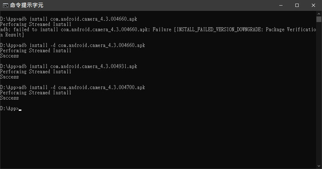Open the Command Prompt system menu icon
Screen dimensions: 322x169
(5, 5)
